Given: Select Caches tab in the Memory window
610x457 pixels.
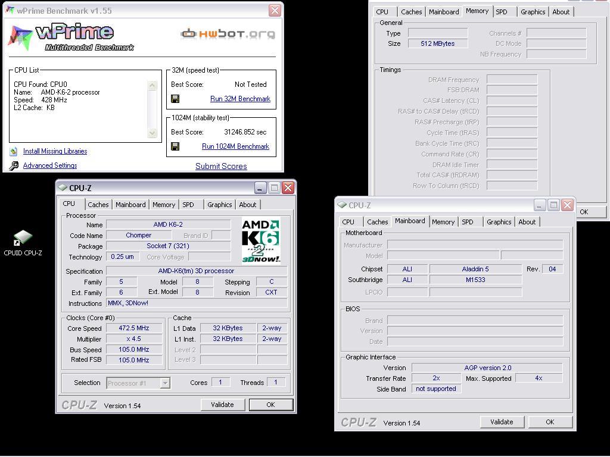Looking at the screenshot, I should coord(411,12).
